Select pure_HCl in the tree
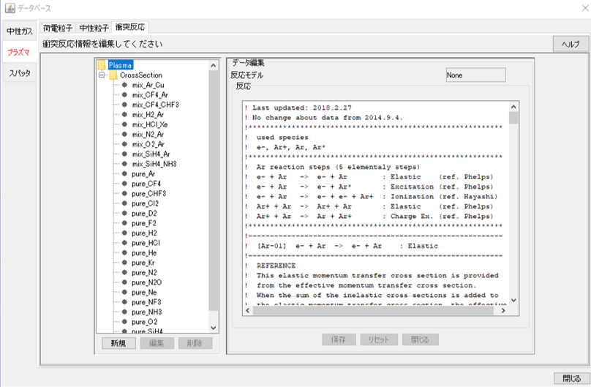 pyautogui.click(x=146, y=243)
